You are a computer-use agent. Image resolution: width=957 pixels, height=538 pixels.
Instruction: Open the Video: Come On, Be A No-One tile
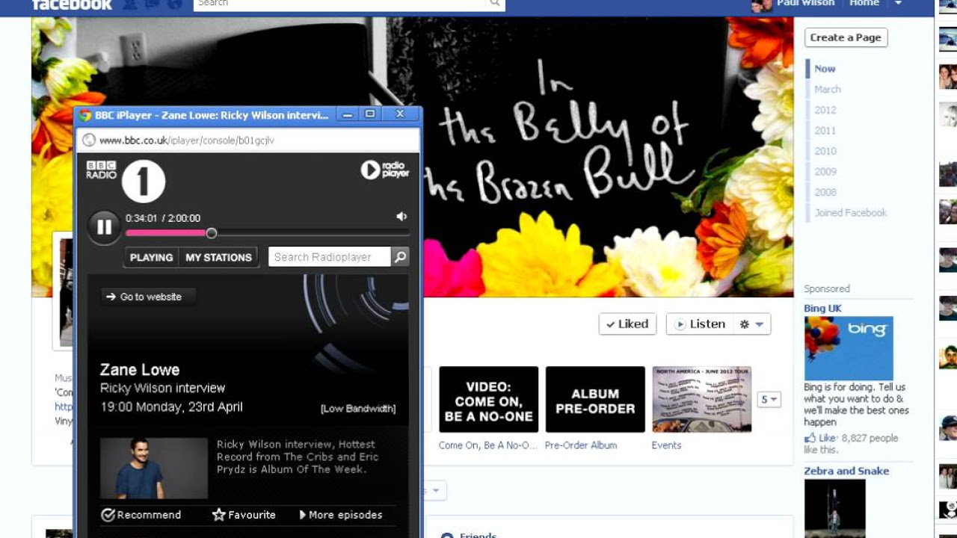click(x=489, y=399)
